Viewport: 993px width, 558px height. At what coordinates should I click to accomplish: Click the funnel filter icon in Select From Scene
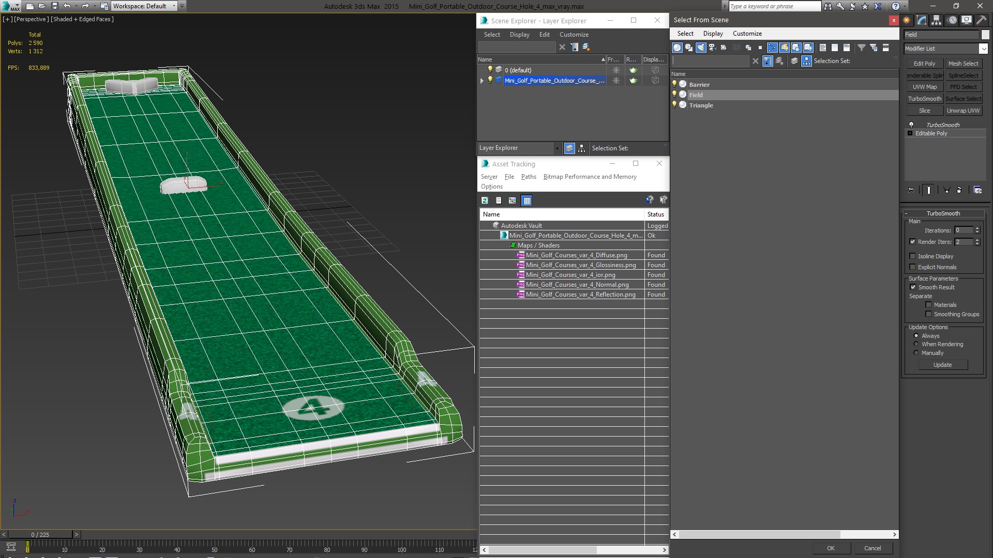(862, 48)
